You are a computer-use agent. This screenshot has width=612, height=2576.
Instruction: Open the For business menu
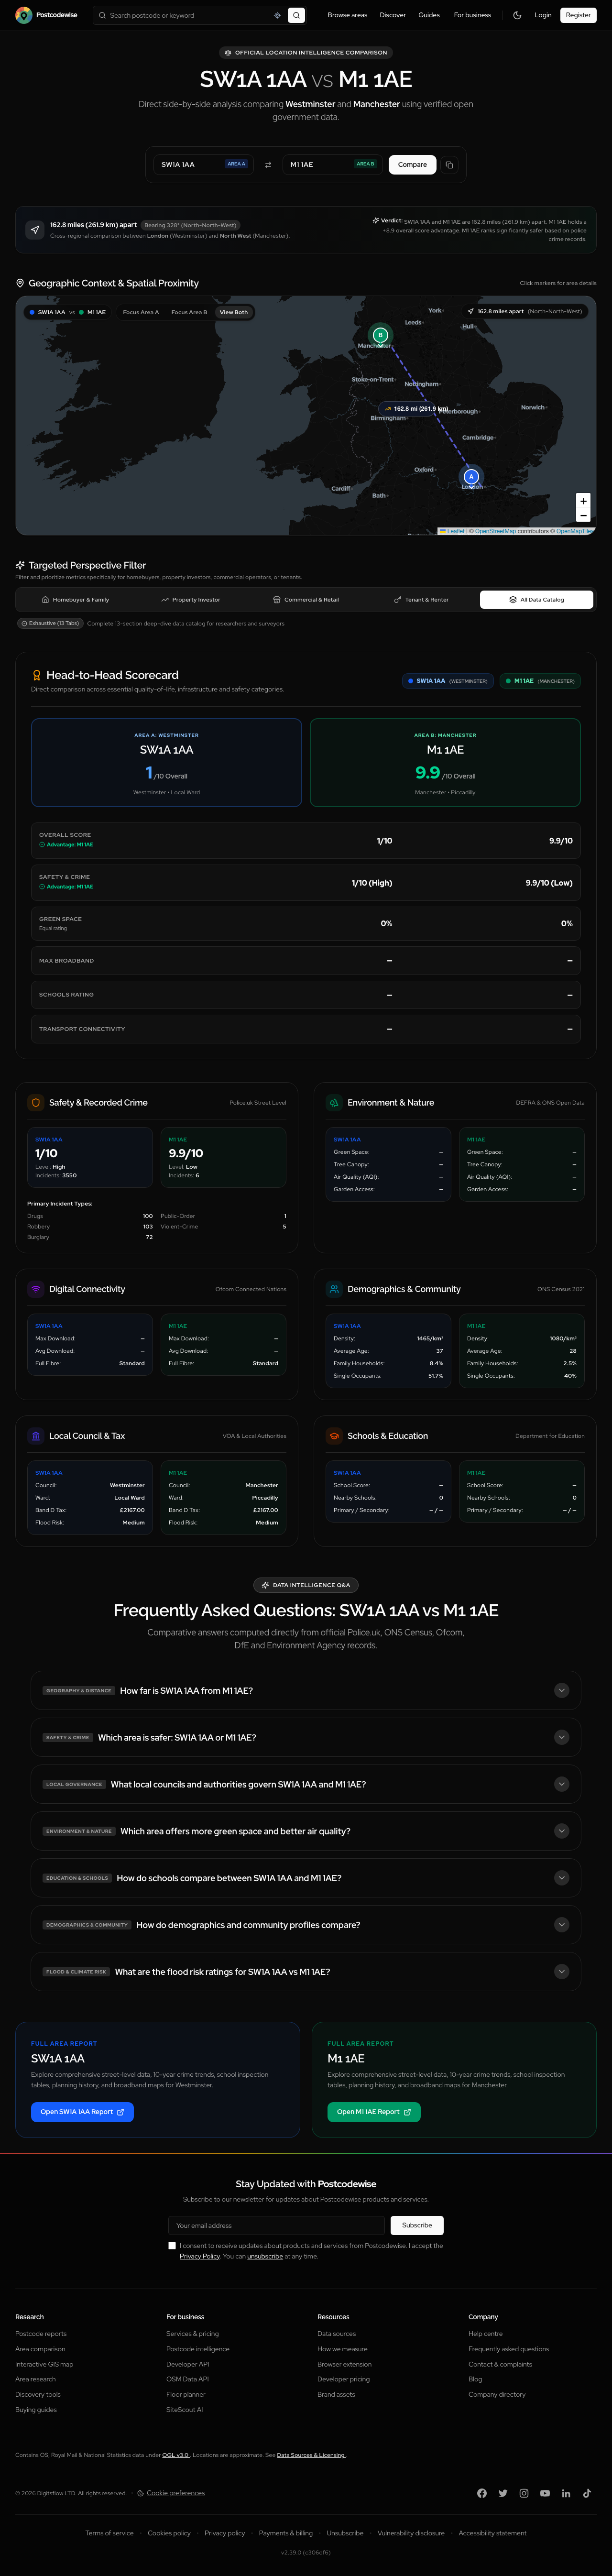pyautogui.click(x=472, y=15)
